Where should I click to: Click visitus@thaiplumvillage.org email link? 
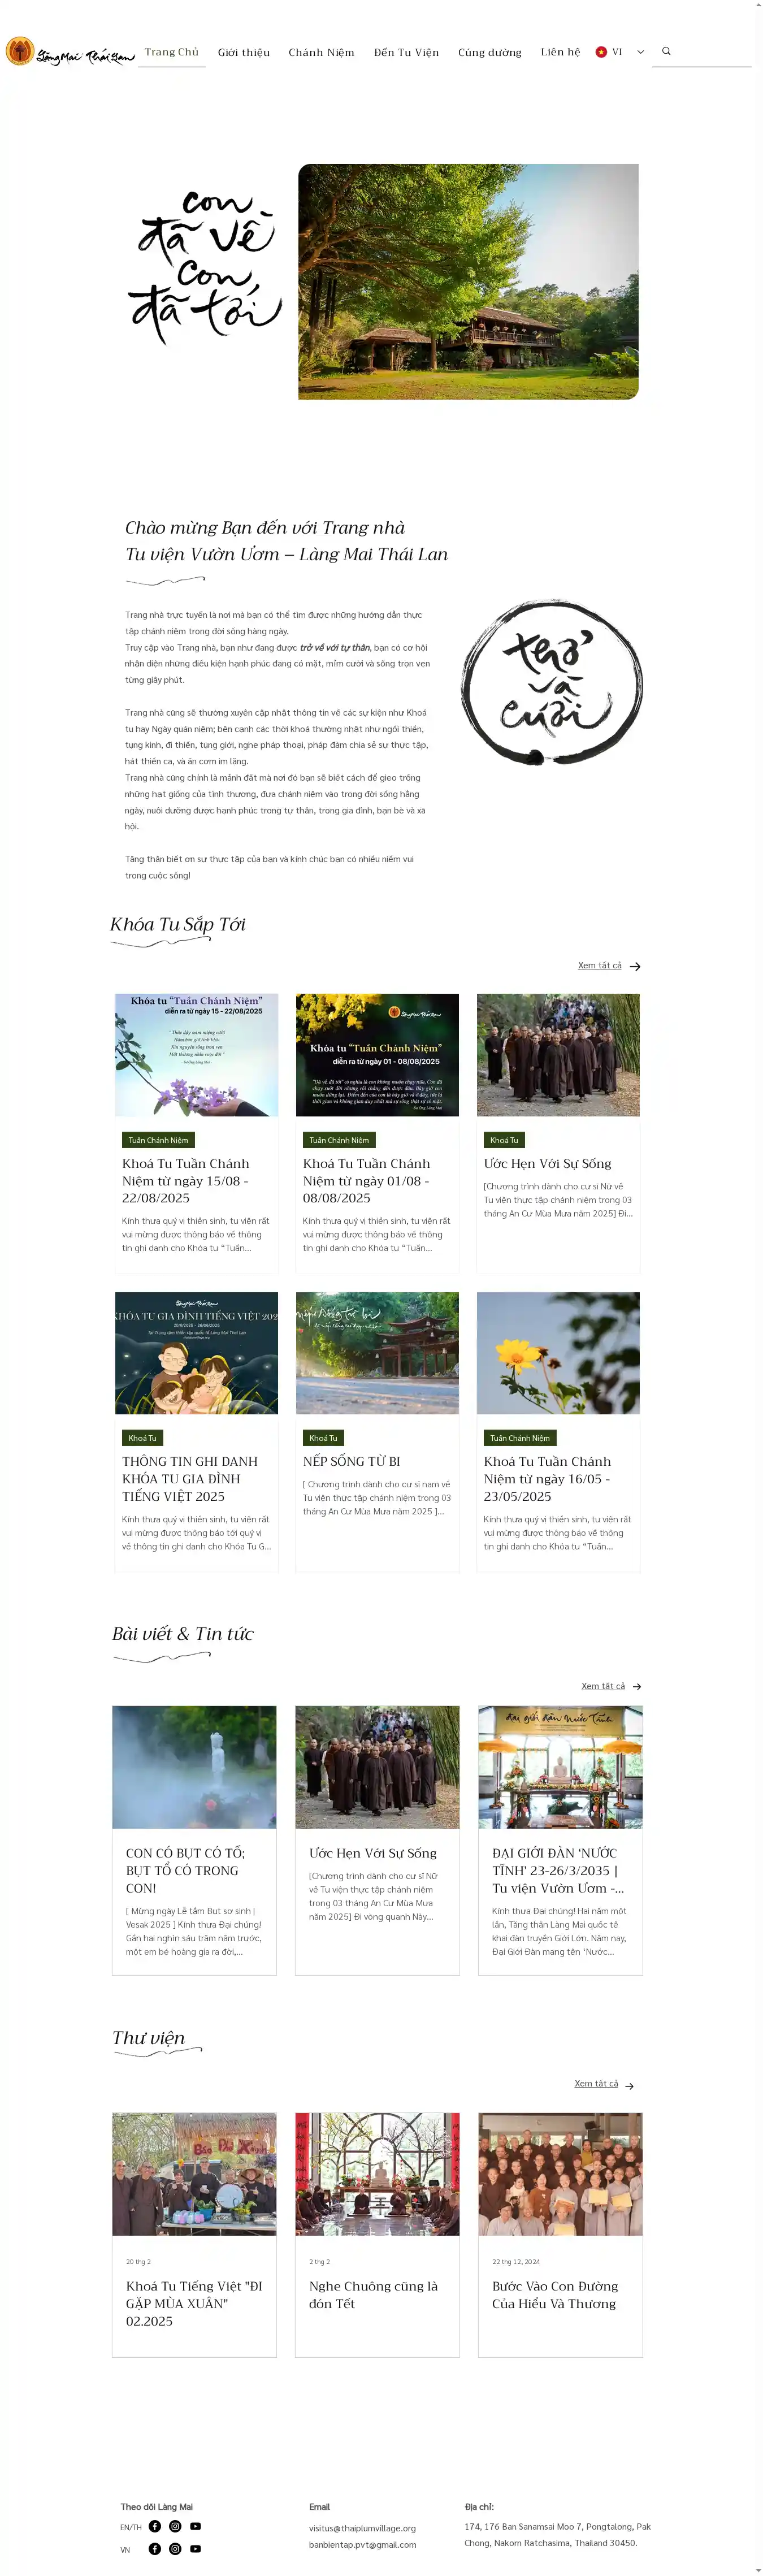pyautogui.click(x=362, y=2527)
